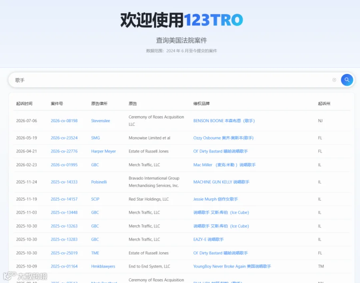Viewport: 360px width, 283px height.
Task: Click the 原告 column header
Action: click(133, 104)
